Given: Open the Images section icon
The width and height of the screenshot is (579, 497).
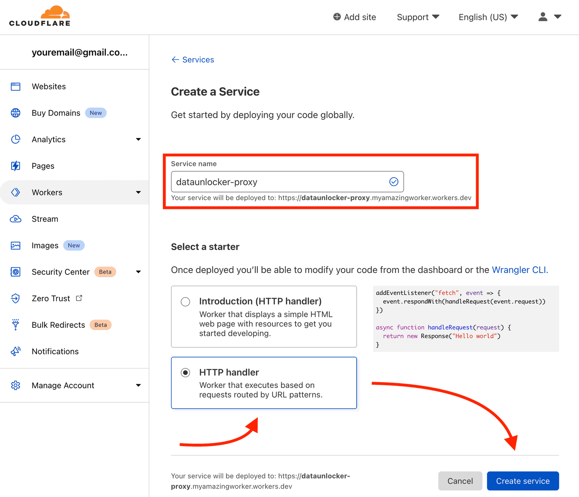Looking at the screenshot, I should [x=15, y=245].
